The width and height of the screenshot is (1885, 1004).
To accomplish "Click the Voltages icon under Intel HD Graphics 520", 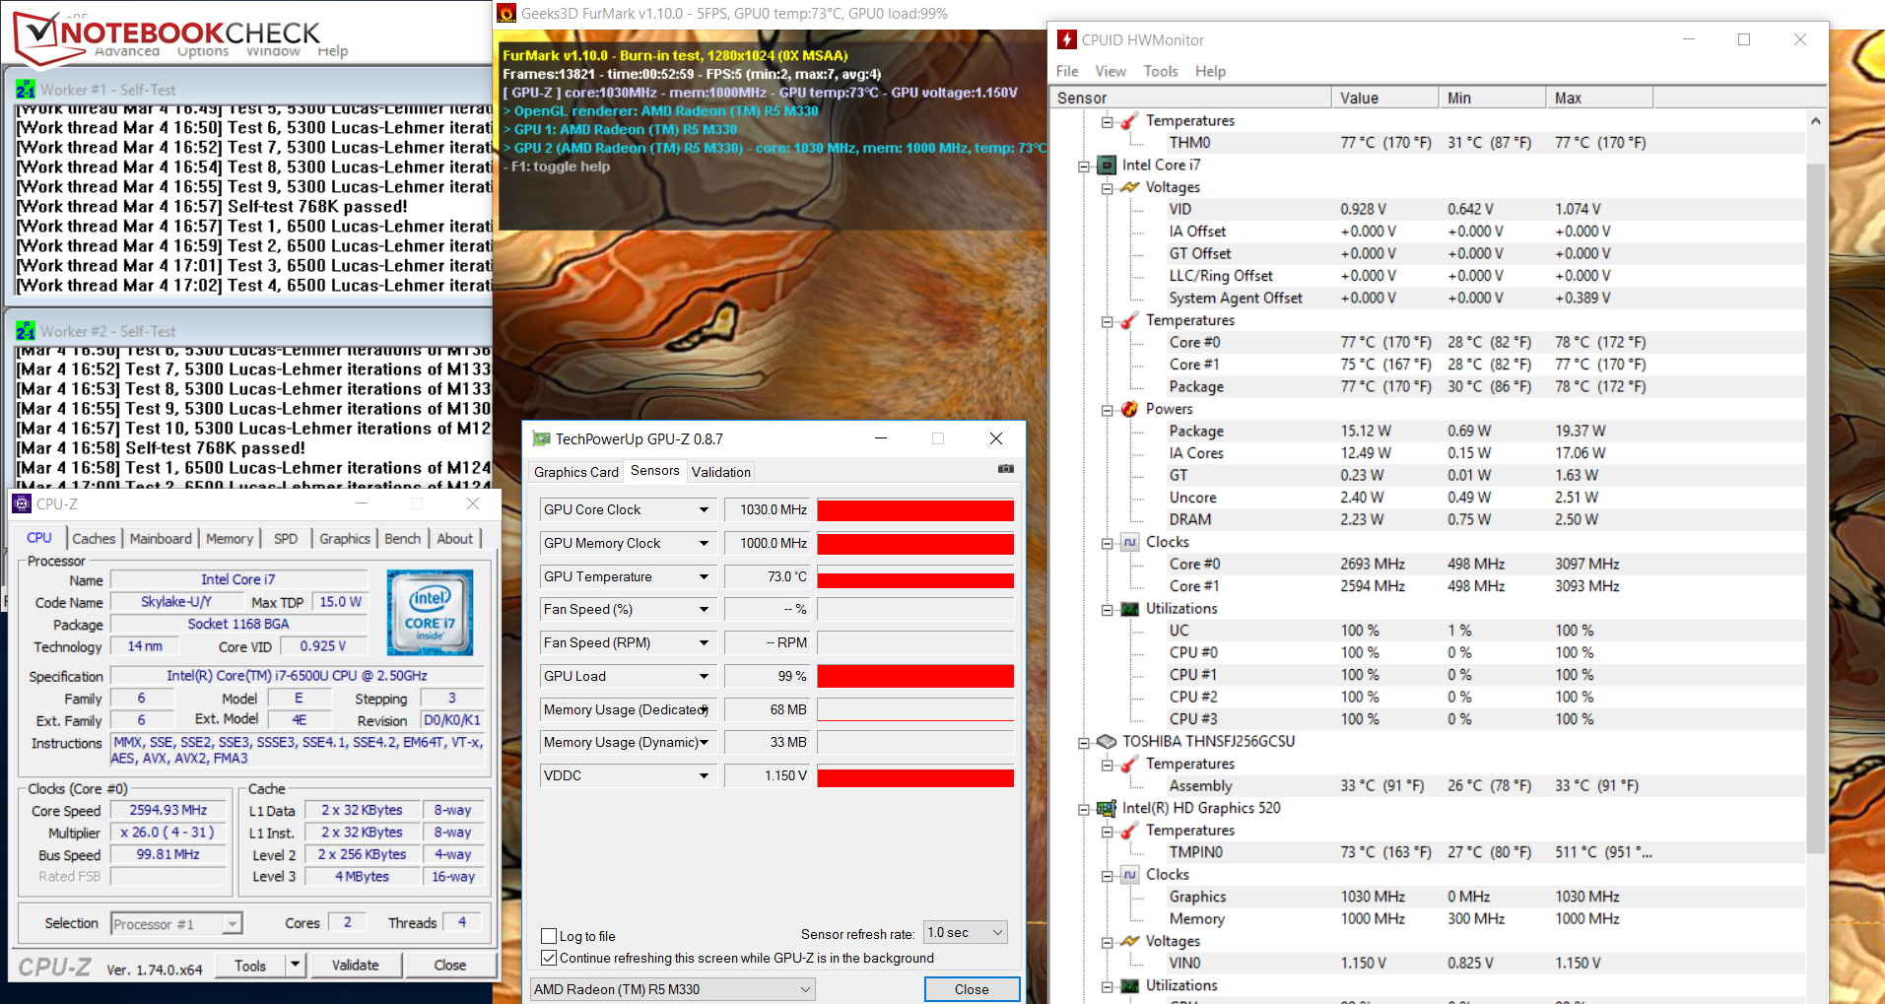I will click(x=1130, y=941).
